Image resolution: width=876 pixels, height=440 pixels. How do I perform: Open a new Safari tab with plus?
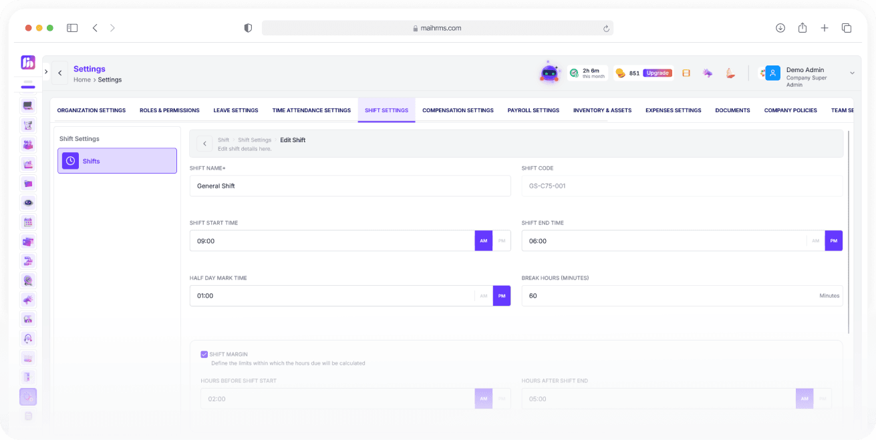825,28
